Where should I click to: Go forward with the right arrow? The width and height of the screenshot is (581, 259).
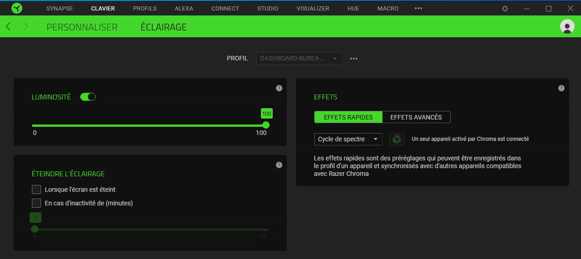pos(25,27)
